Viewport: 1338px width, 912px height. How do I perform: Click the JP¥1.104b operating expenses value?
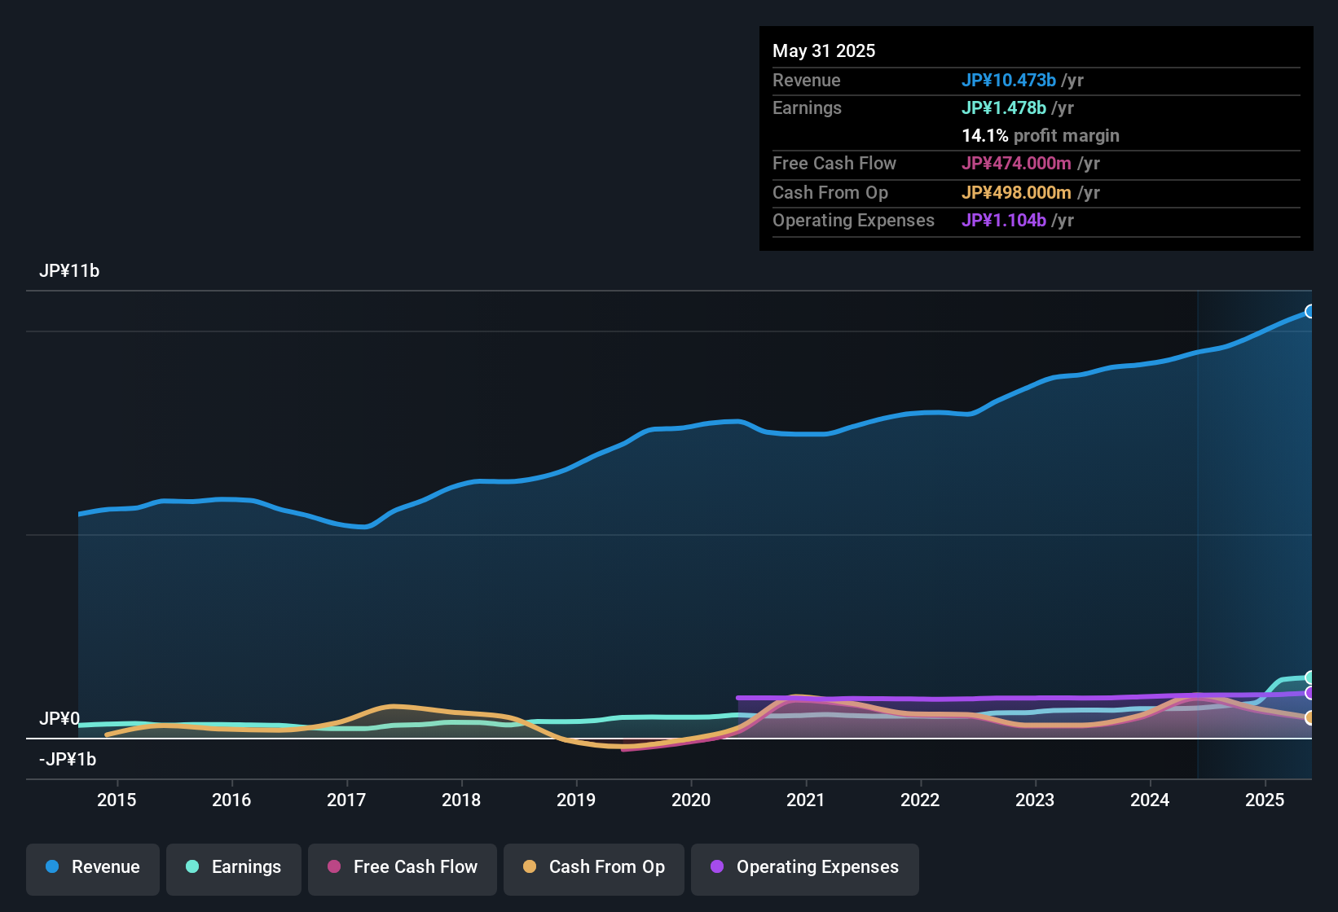[1004, 220]
